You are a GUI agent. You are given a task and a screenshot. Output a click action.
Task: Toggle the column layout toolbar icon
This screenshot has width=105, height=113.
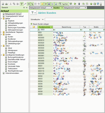point(49,4)
